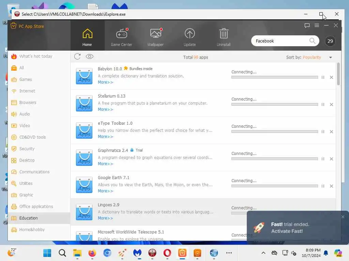
Task: Launch Firefox from the taskbar
Action: (x=92, y=253)
